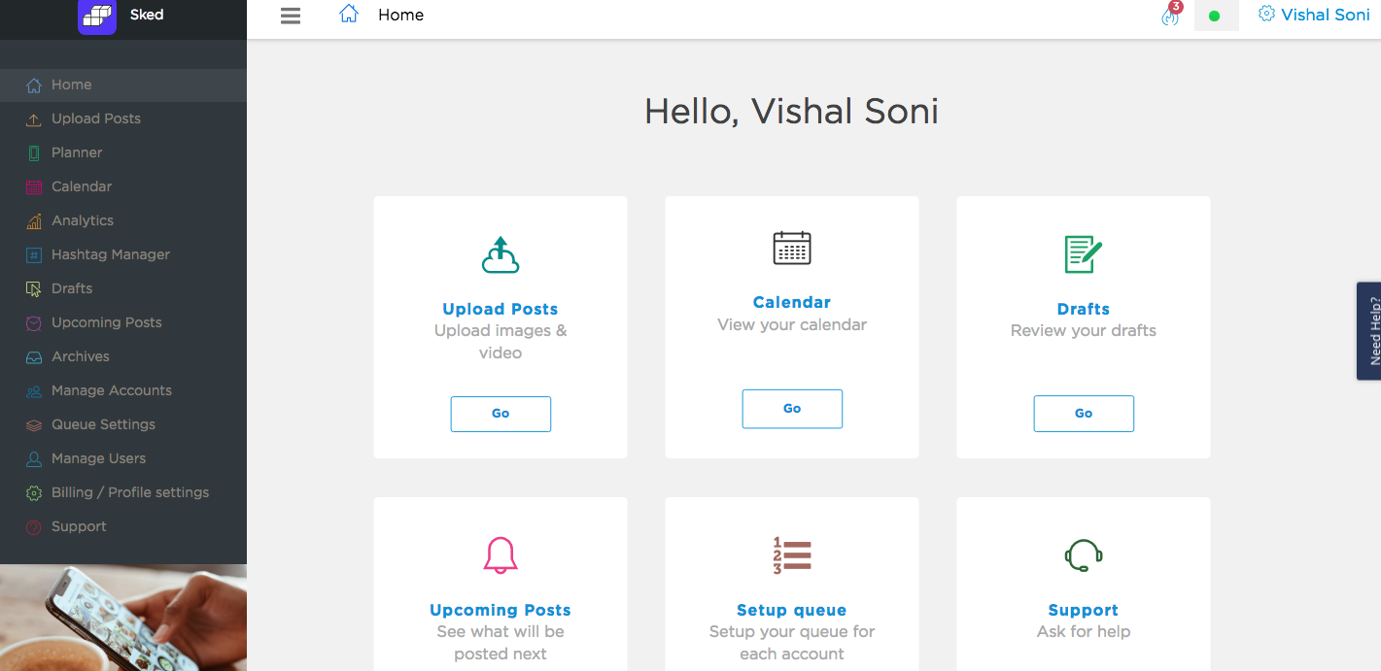Click the Home breadcrumb text
Image resolution: width=1381 pixels, height=671 pixels.
[x=401, y=16]
